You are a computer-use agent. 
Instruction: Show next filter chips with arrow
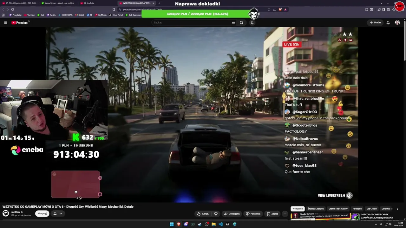click(x=397, y=209)
